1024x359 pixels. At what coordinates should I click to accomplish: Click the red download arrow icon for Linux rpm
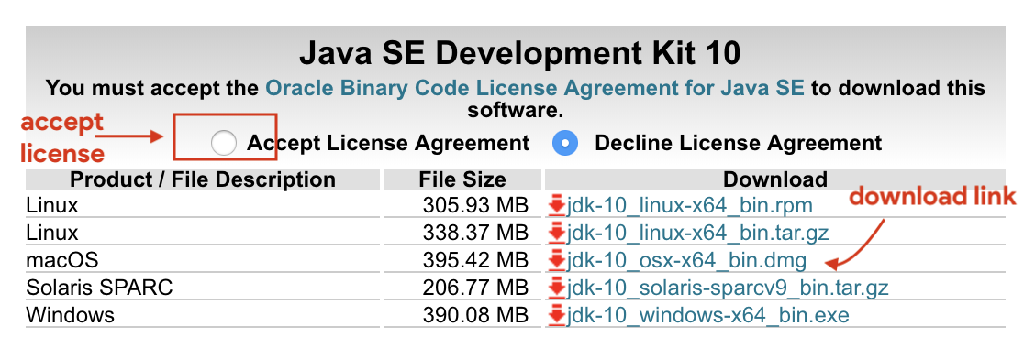(556, 206)
